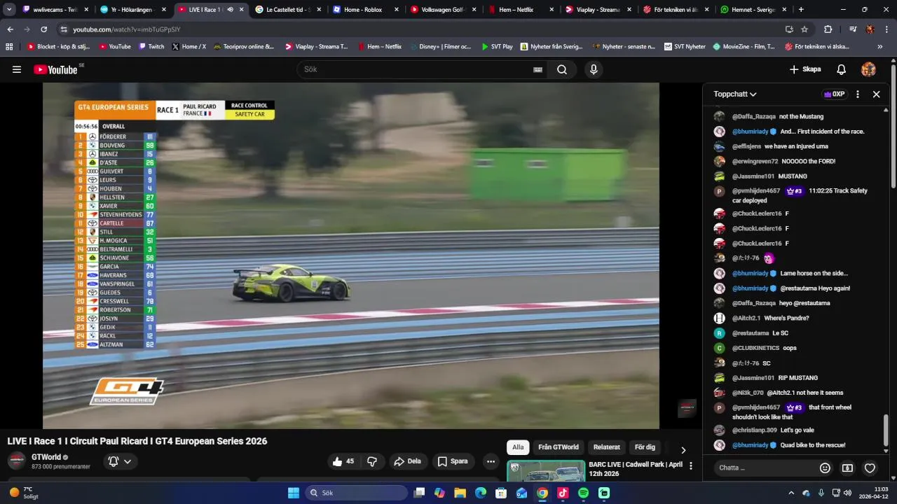Like the video with thumbs up
The image size is (897, 504).
pyautogui.click(x=343, y=461)
